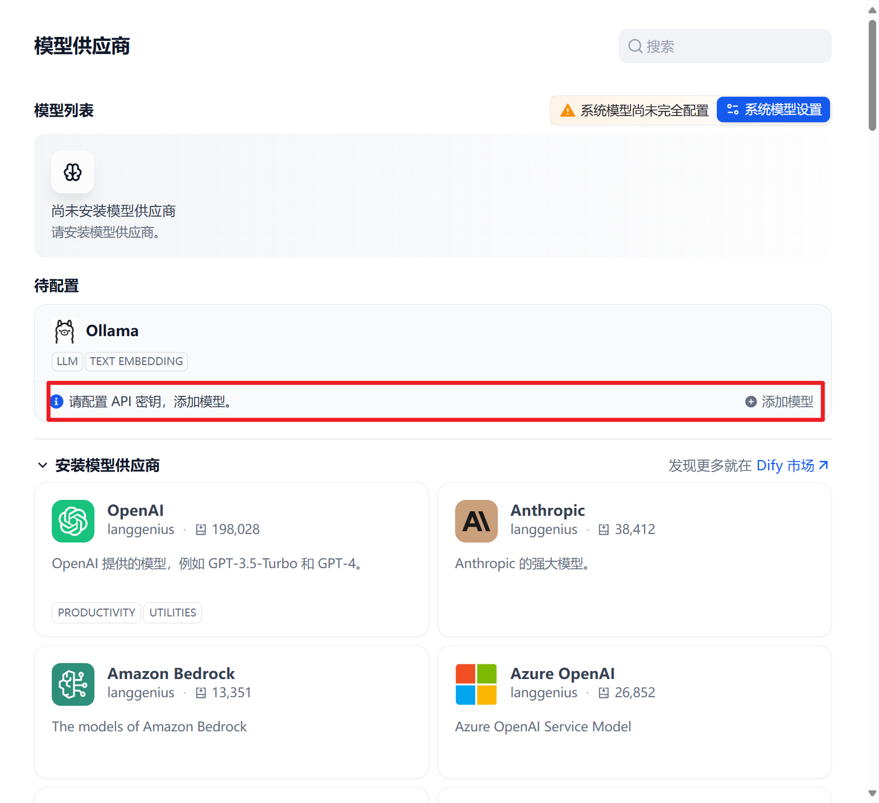879x803 pixels.
Task: Click the 模型供应商 page heading
Action: (82, 46)
